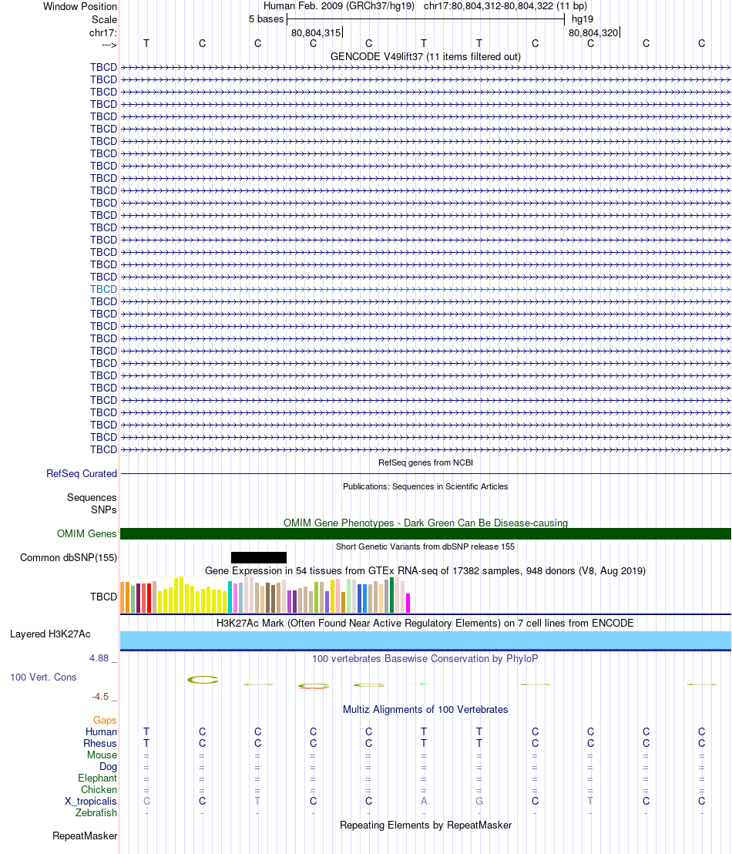Click the Zebrafish species row label
Screen dimensions: 732x854
click(x=96, y=812)
